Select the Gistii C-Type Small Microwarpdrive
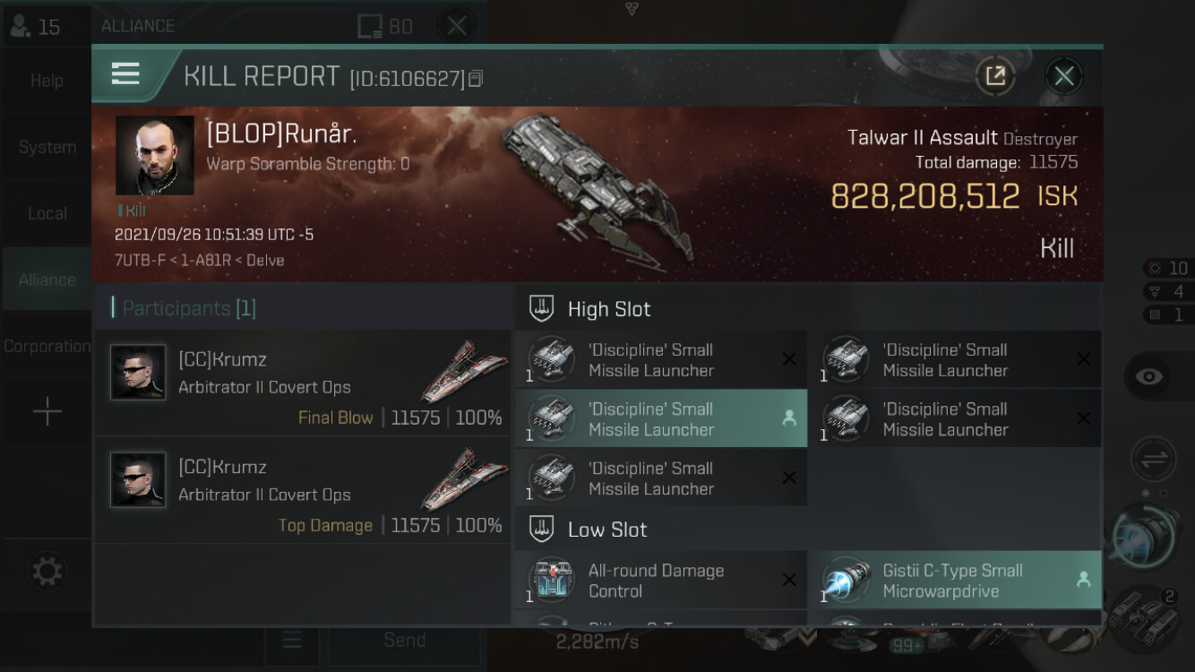The height and width of the screenshot is (672, 1195). coord(955,580)
